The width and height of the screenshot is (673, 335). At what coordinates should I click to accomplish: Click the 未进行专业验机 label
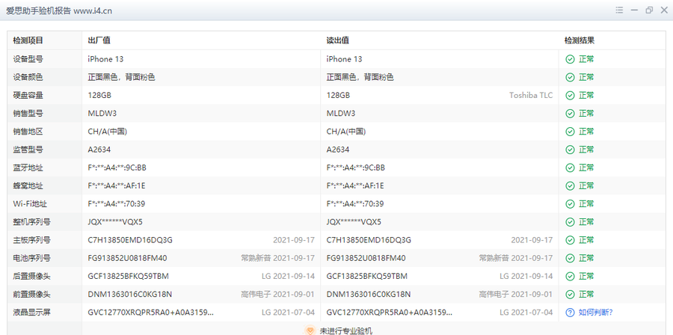(x=346, y=331)
